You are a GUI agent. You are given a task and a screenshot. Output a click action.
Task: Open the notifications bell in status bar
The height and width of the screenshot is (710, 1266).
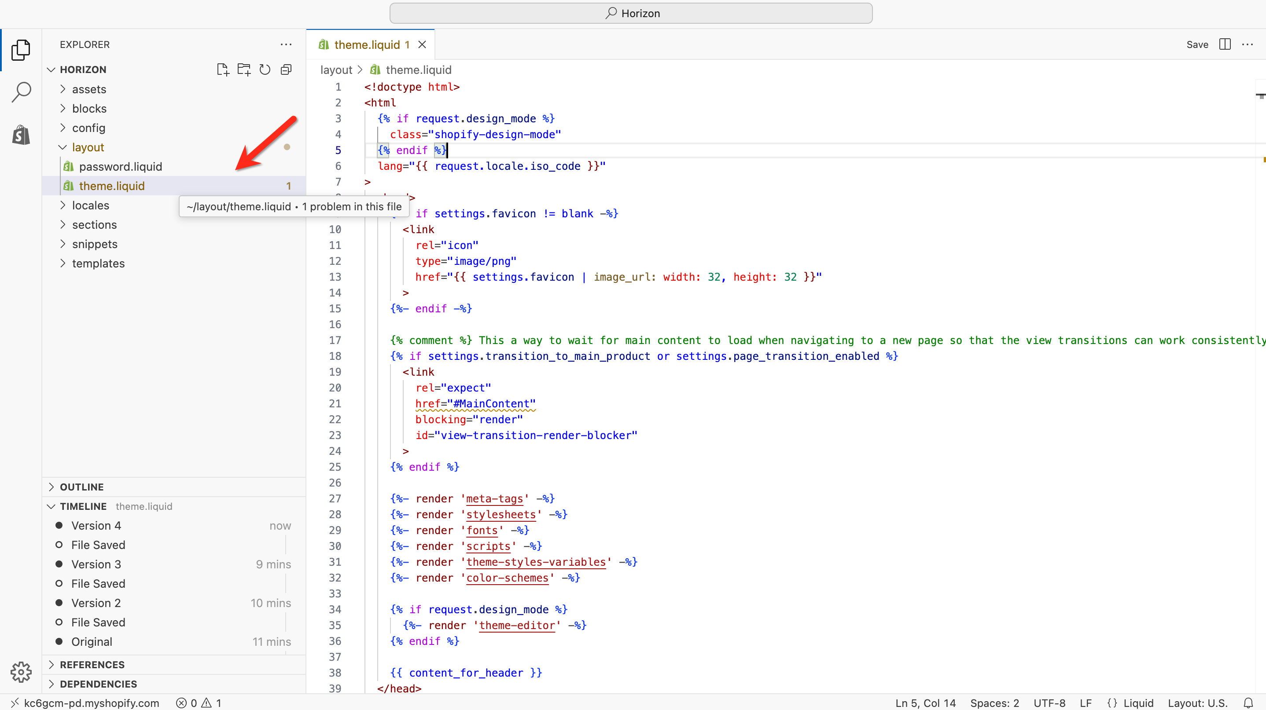click(1248, 703)
